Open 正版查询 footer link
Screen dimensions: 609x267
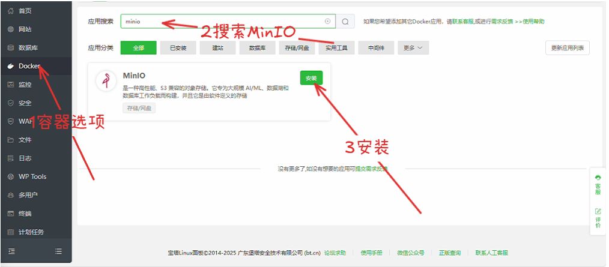[450, 253]
